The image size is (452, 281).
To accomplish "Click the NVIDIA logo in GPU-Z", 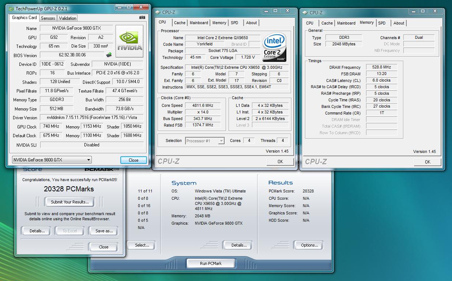I will [x=129, y=41].
